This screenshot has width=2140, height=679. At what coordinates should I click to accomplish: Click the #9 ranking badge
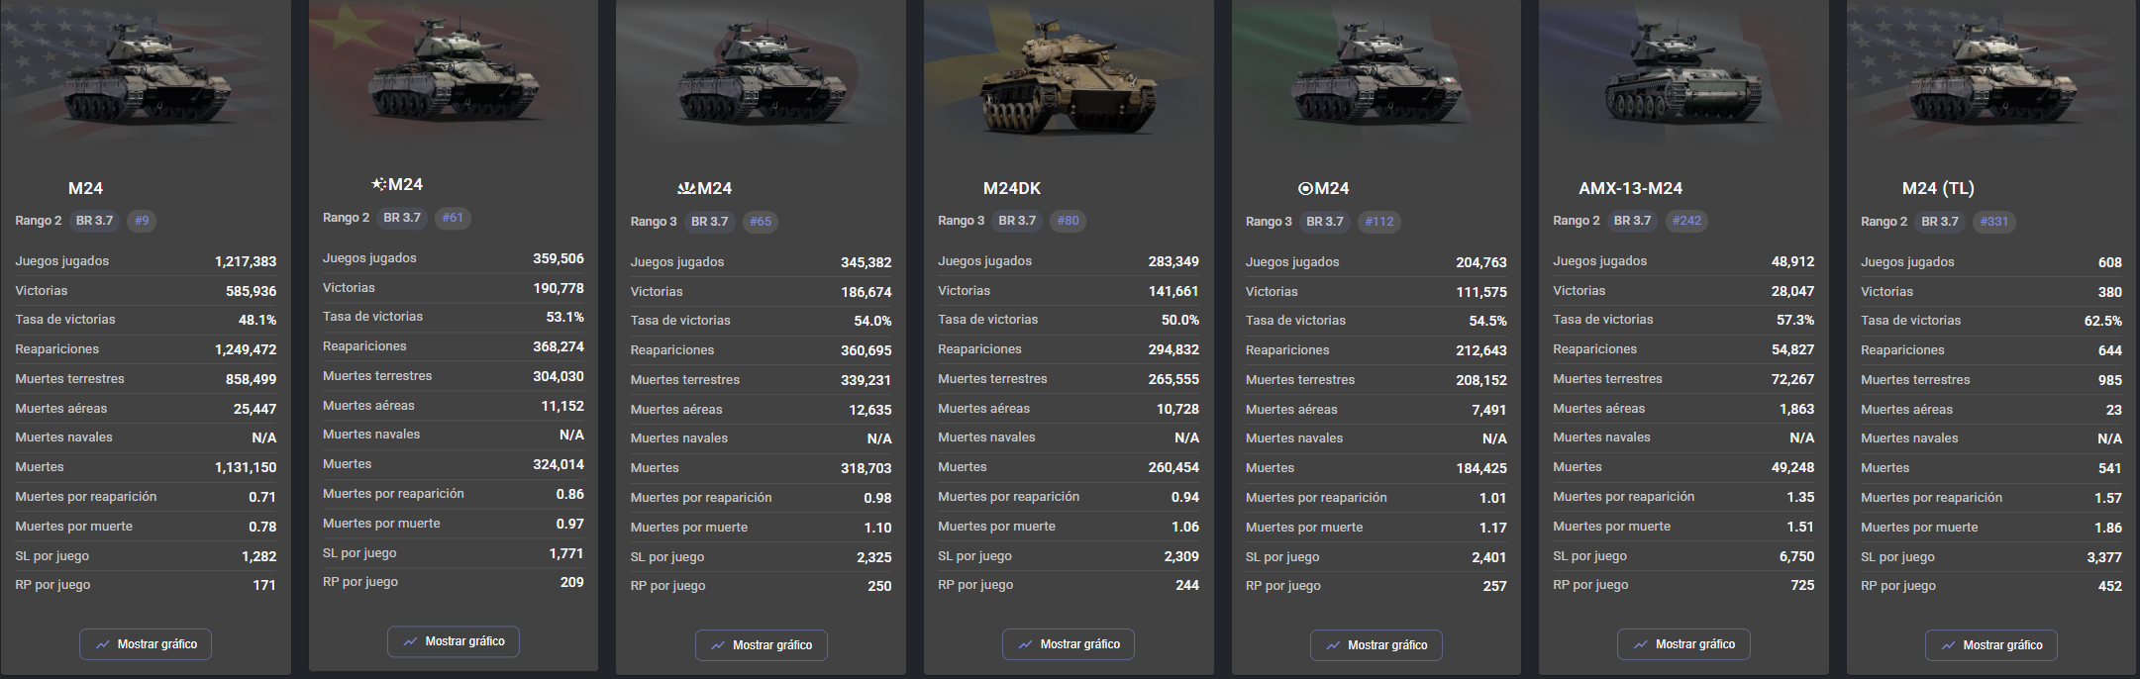(142, 221)
